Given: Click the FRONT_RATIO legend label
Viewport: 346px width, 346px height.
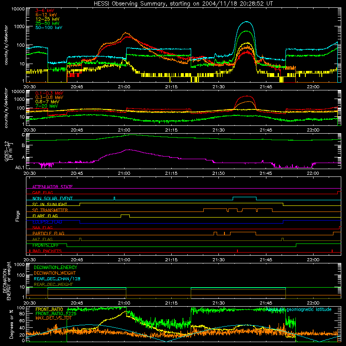Looking at the screenshot, I should click(x=49, y=309).
